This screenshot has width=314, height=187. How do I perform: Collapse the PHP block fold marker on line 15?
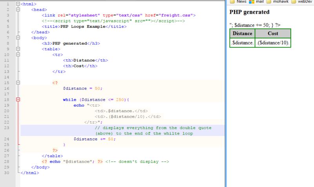point(18,83)
